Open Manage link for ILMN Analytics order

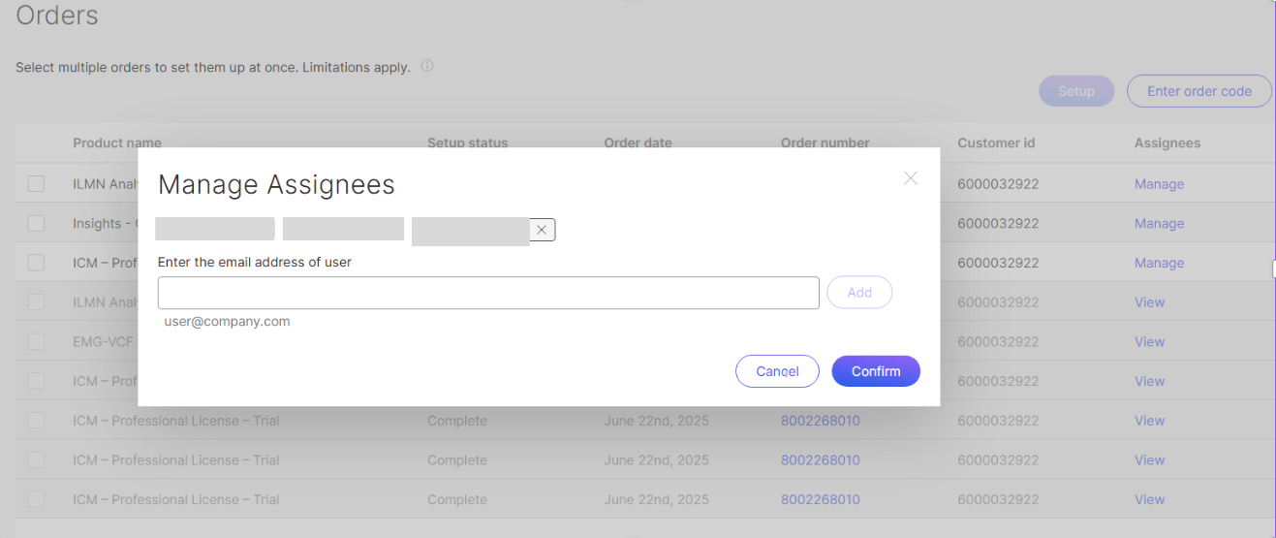click(1159, 184)
